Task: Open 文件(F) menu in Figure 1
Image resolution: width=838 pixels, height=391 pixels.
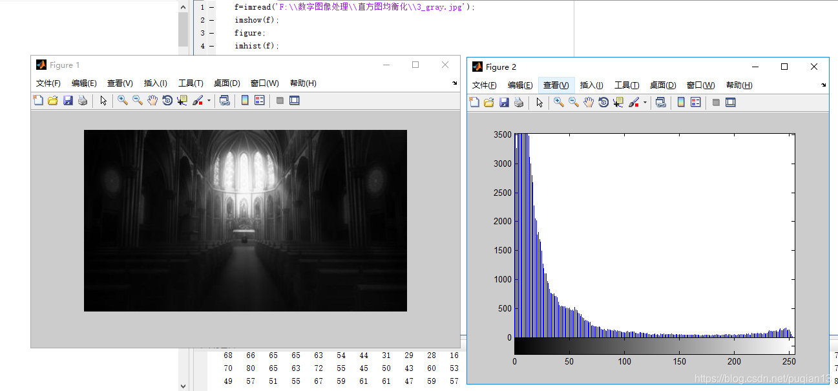Action: 48,83
